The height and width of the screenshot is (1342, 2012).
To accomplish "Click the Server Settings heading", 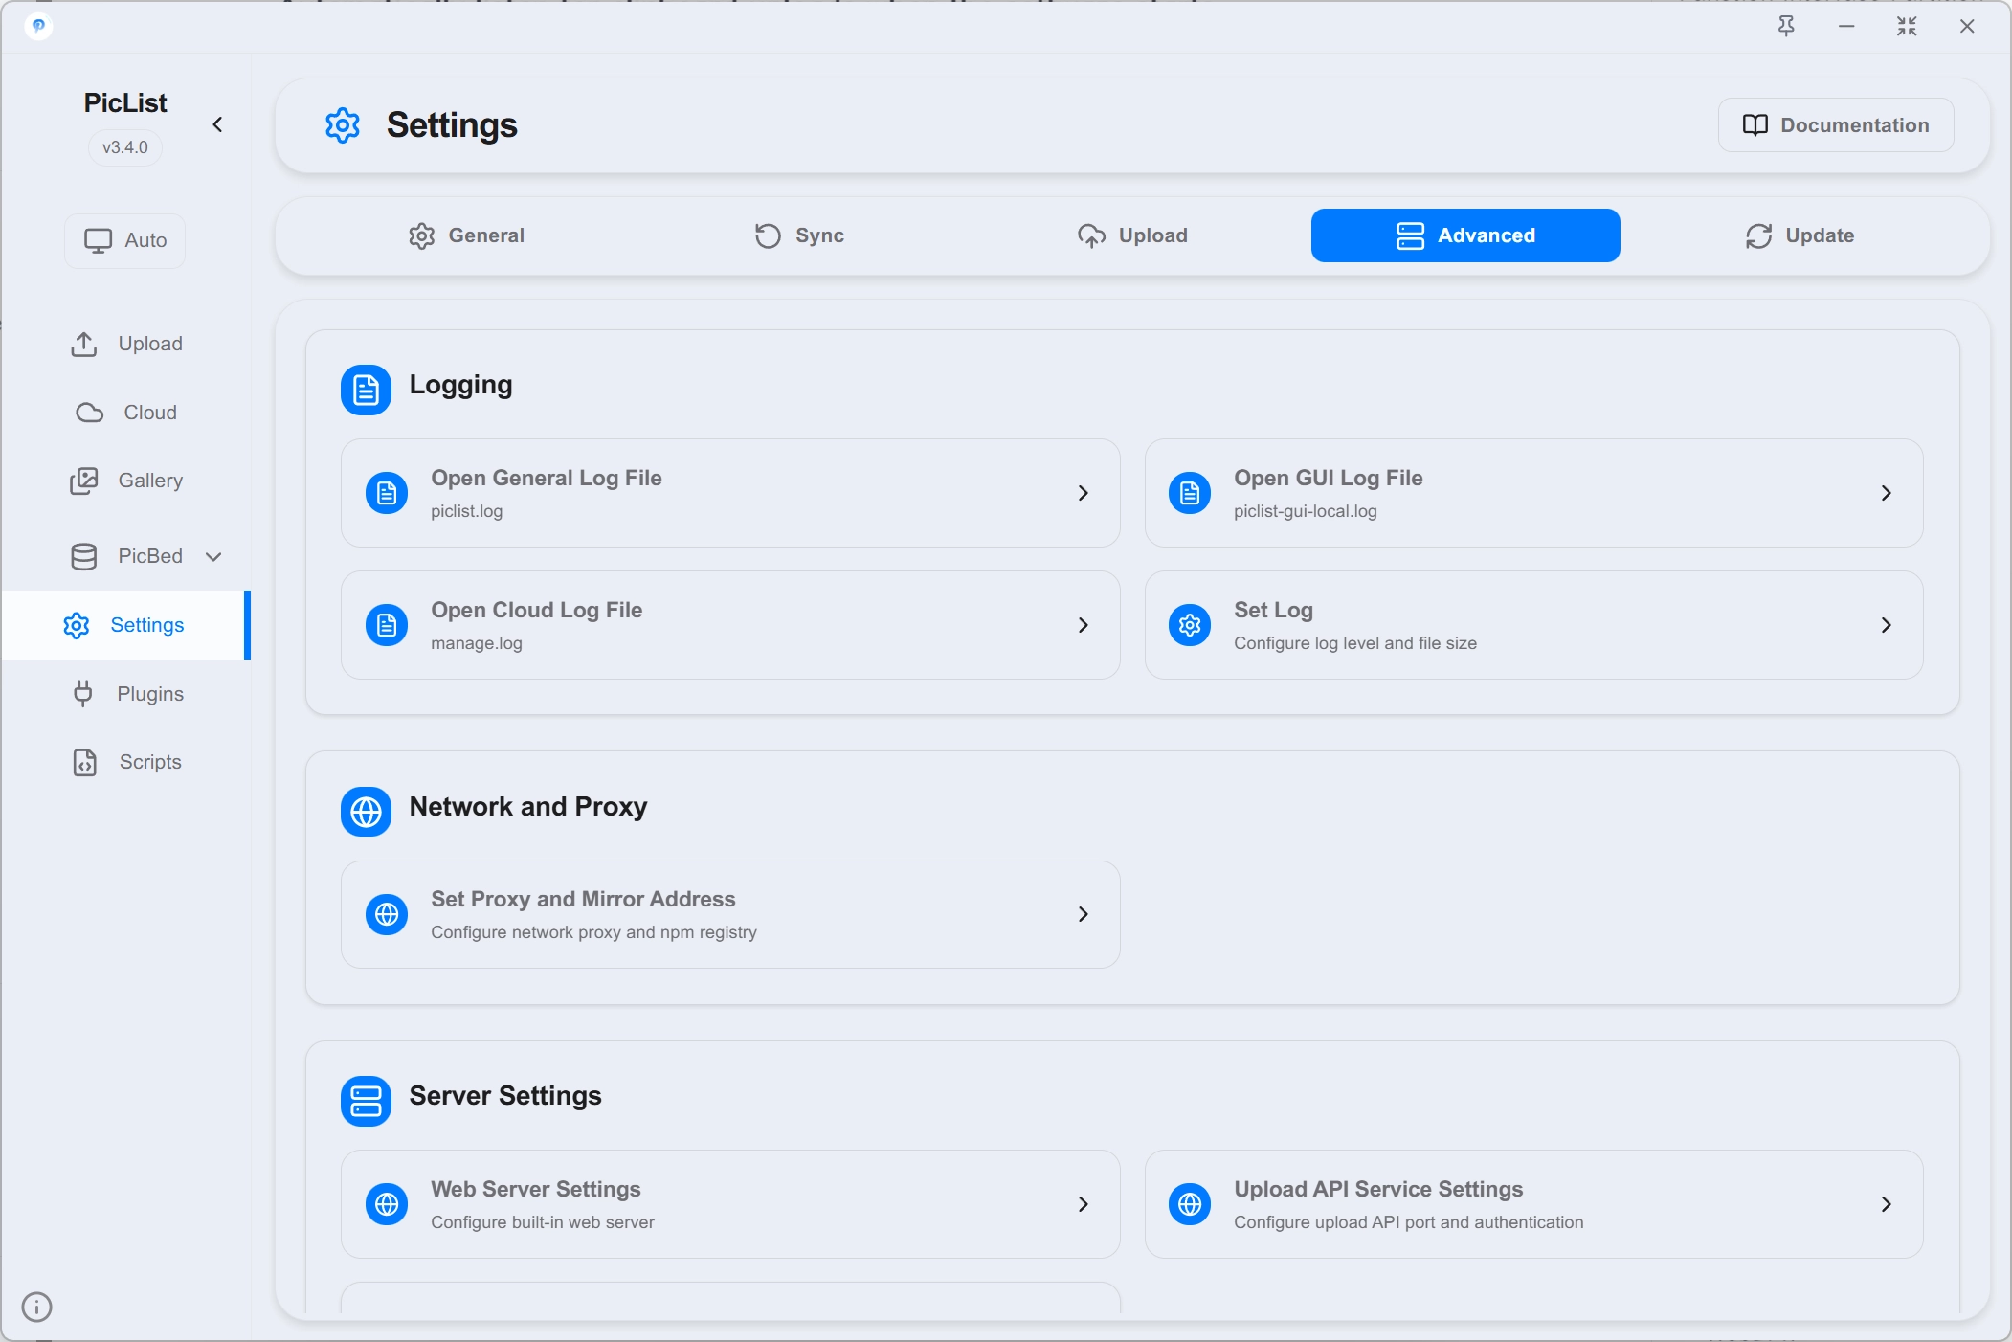I will 505,1096.
